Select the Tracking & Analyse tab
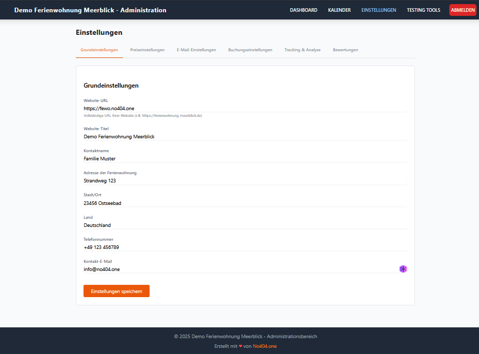479x354 pixels. [x=302, y=50]
